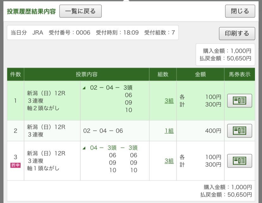Select 受付番号 0006 info text
Image resolution: width=262 pixels, height=203 pixels.
point(69,32)
